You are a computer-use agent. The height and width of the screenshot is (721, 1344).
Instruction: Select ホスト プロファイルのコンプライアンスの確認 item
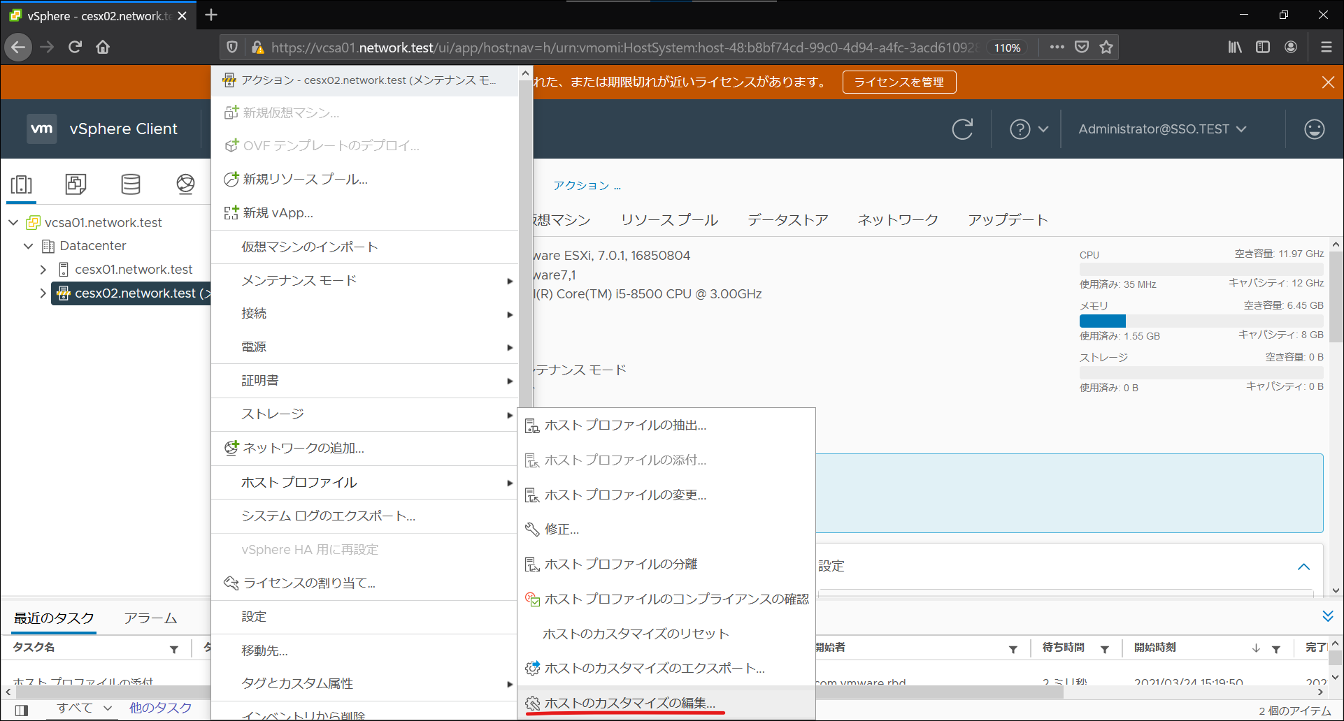click(x=666, y=599)
